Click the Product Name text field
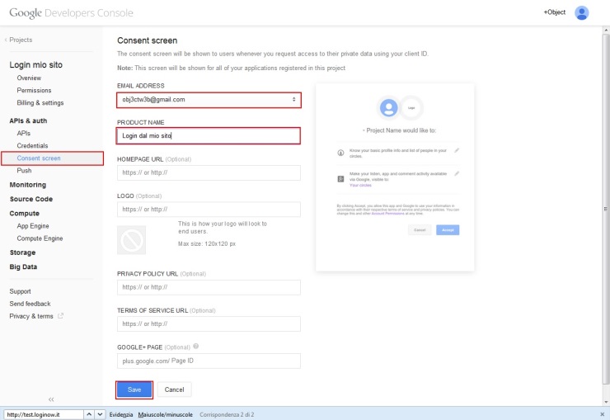The height and width of the screenshot is (420, 610). pyautogui.click(x=209, y=135)
